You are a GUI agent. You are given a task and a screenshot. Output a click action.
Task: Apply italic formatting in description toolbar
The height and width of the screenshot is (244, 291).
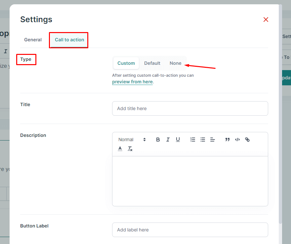(x=168, y=140)
